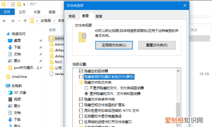
Task: Click the folder view illustration icon in dialog
Action: [82, 37]
